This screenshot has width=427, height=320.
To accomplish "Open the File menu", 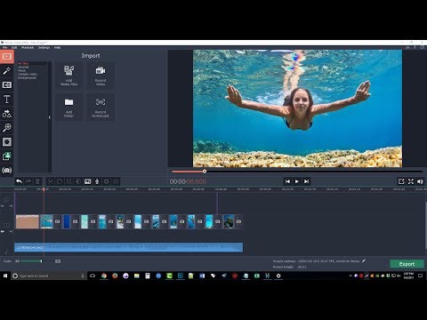I will 5,47.
